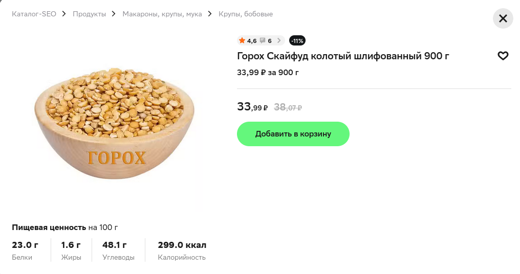
Task: Click the -11% discount badge
Action: tap(297, 41)
